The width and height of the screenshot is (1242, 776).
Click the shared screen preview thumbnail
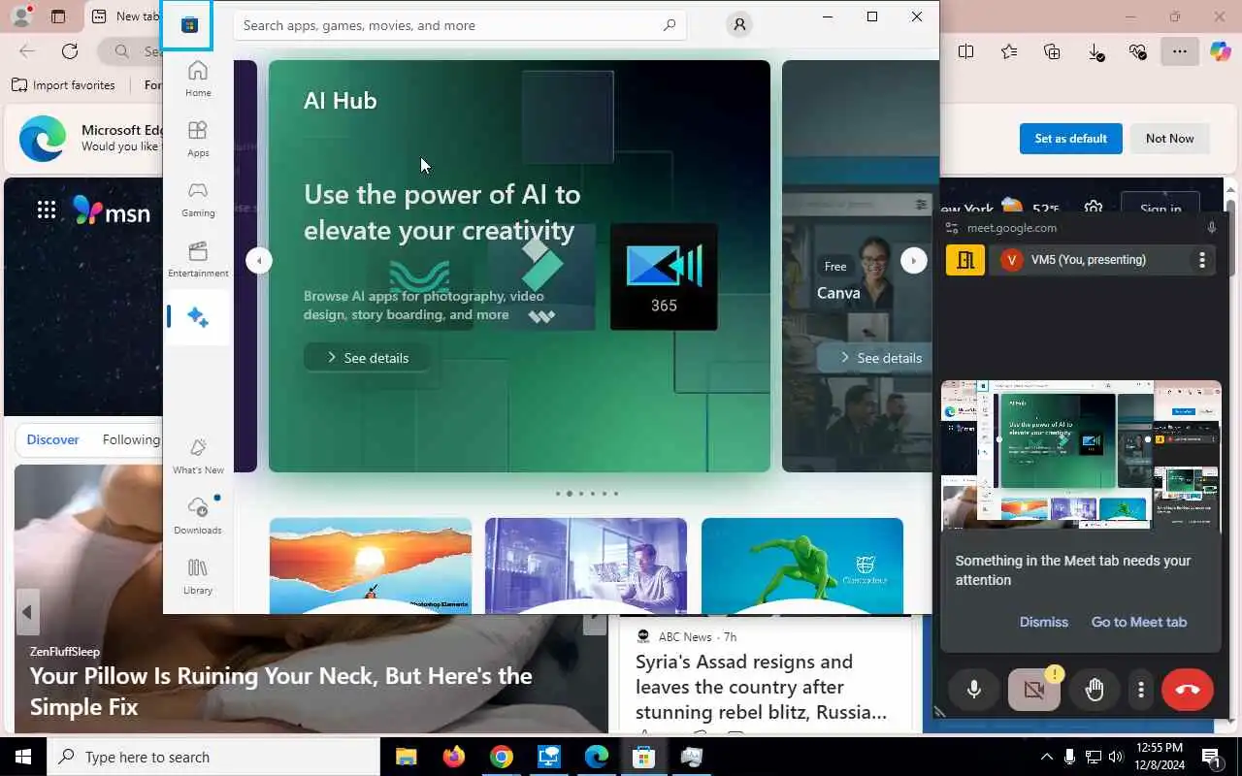tap(1081, 455)
